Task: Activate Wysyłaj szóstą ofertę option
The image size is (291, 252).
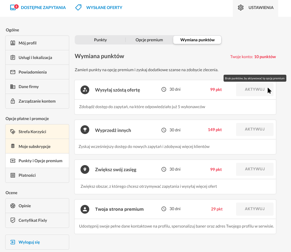Action: point(255,90)
